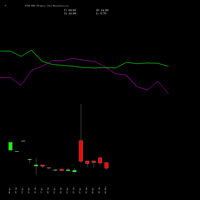The height and width of the screenshot is (200, 200).
Task: Click the low value L: 9.70
Action: [x=101, y=14]
